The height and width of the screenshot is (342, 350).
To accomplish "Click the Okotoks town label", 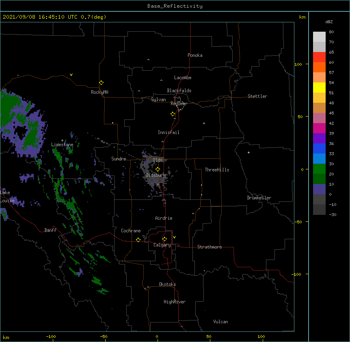I will click(167, 284).
